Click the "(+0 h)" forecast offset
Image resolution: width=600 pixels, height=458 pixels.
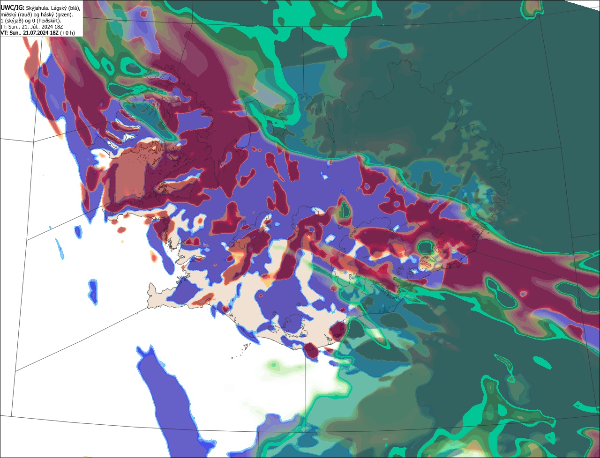tap(67, 33)
